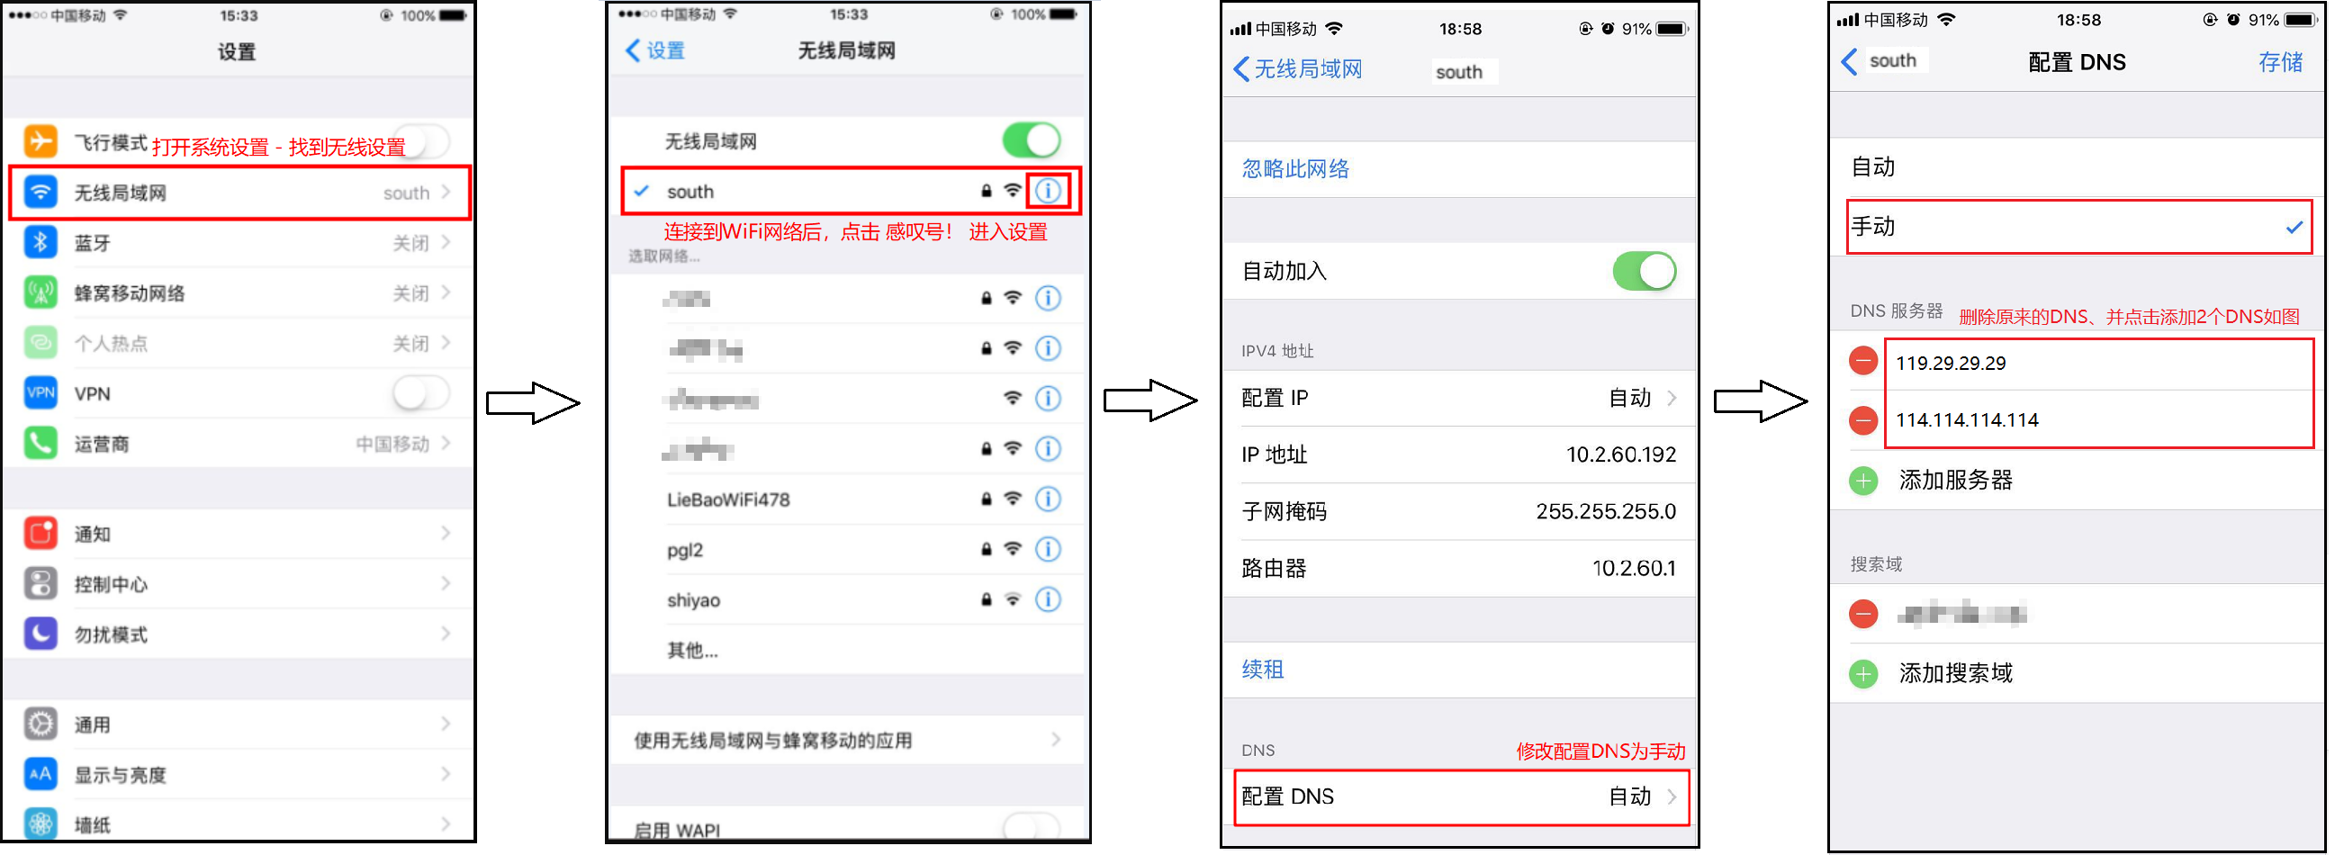
Task: Open 无线局域网 in the Settings list
Action: pyautogui.click(x=239, y=193)
